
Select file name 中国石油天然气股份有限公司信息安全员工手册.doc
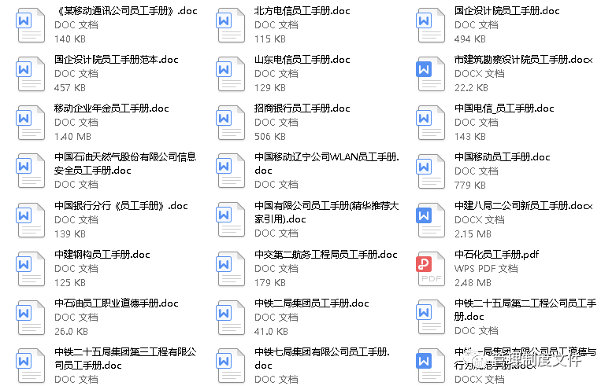125,164
